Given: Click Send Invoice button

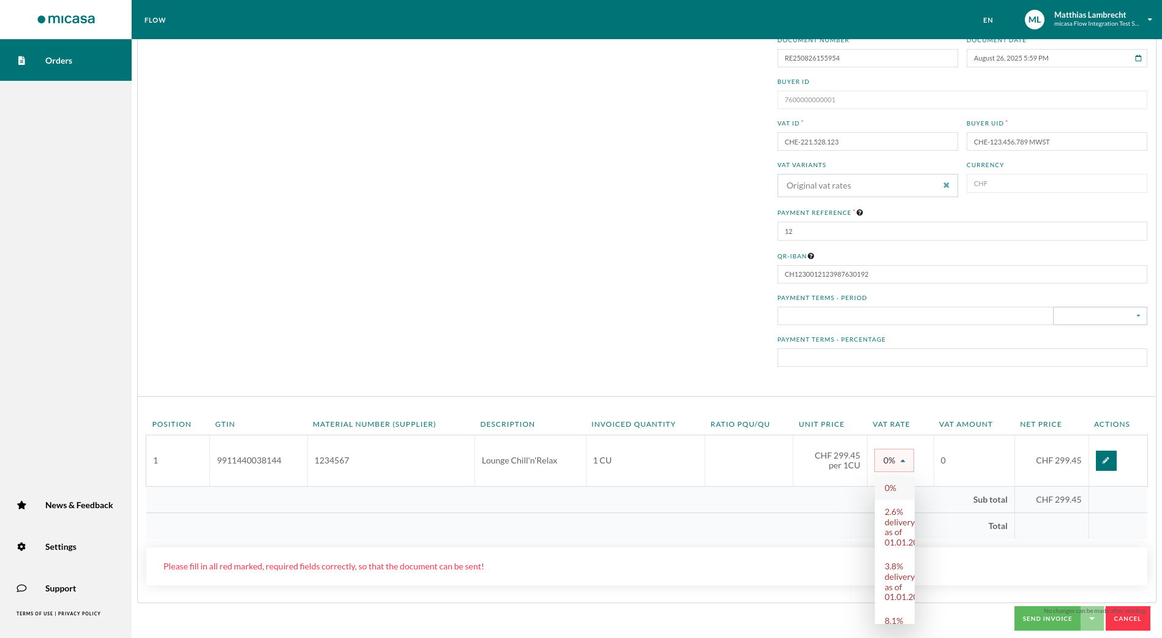Looking at the screenshot, I should (x=1047, y=618).
